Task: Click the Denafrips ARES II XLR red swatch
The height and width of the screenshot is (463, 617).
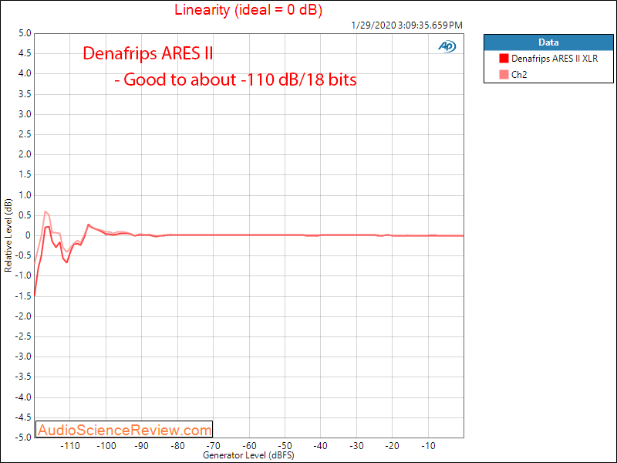Action: (504, 59)
